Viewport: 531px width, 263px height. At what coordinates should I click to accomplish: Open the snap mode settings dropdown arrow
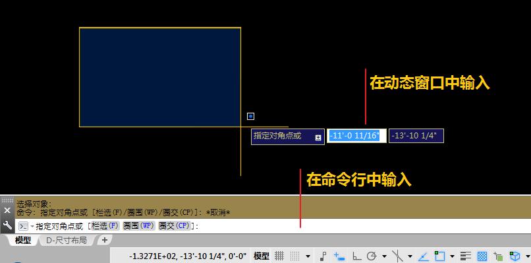point(308,256)
